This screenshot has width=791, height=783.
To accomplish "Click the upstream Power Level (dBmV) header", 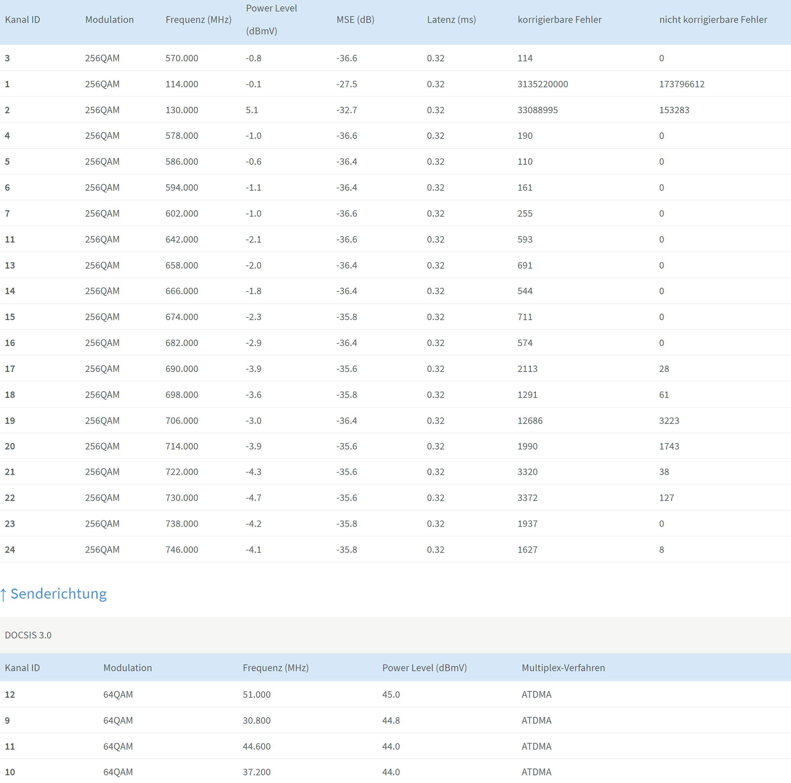I will (x=424, y=668).
